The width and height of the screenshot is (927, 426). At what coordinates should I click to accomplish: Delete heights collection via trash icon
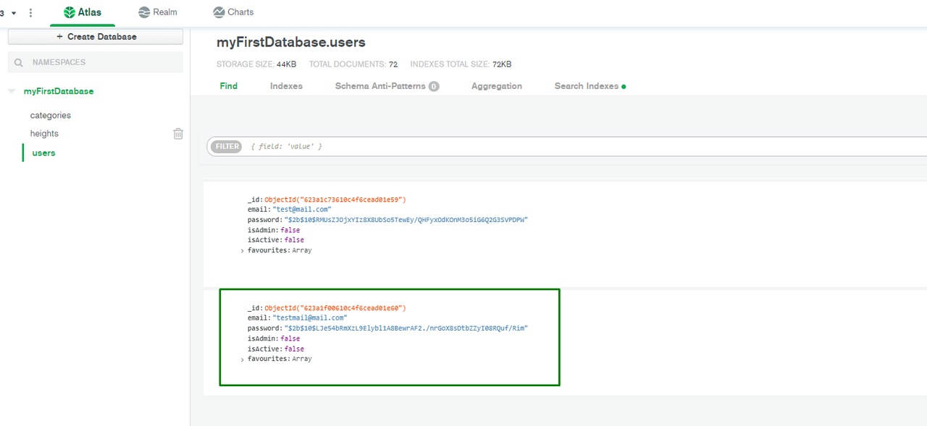178,134
